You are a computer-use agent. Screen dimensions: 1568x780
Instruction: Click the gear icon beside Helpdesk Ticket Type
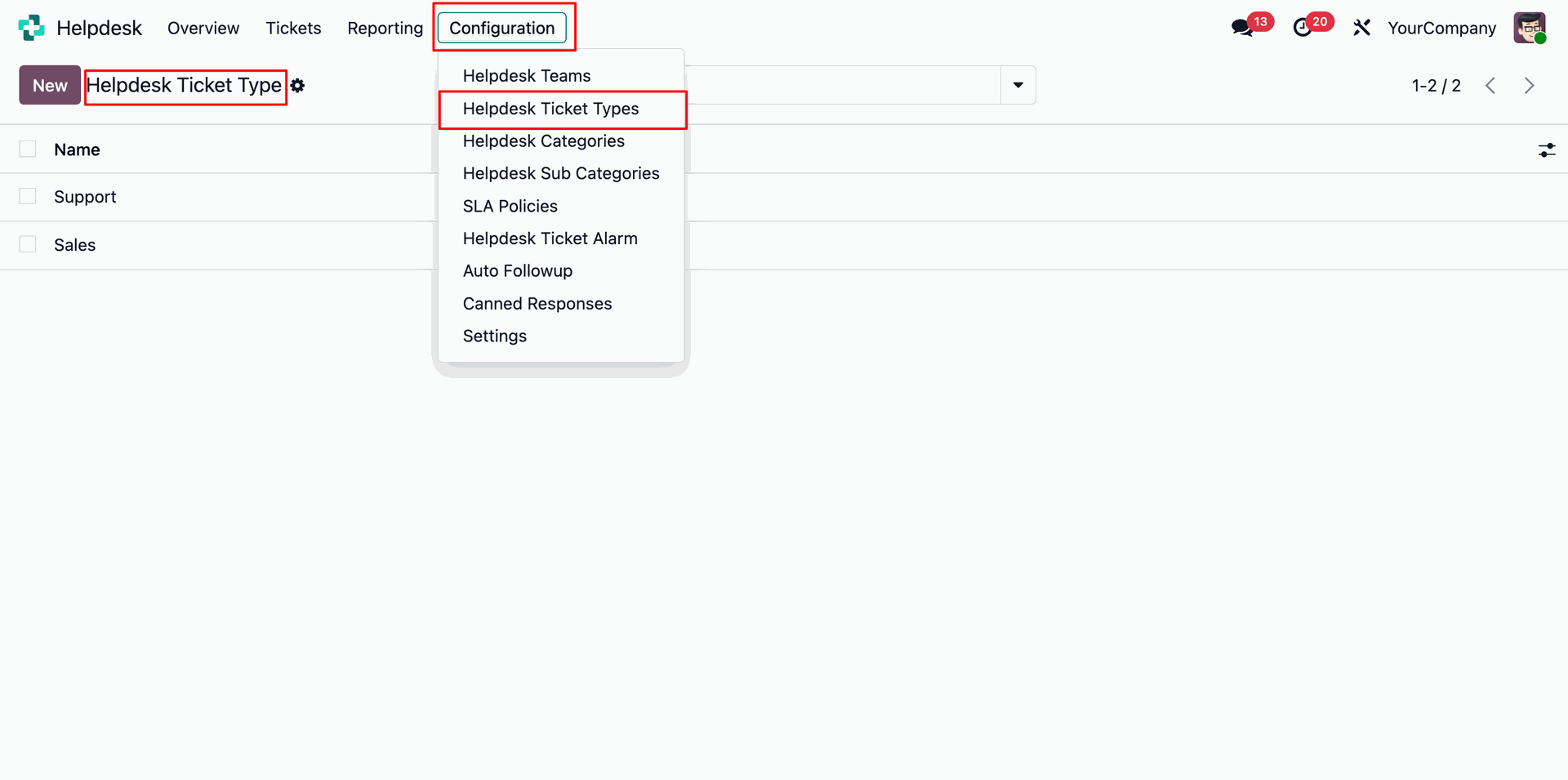(x=298, y=86)
